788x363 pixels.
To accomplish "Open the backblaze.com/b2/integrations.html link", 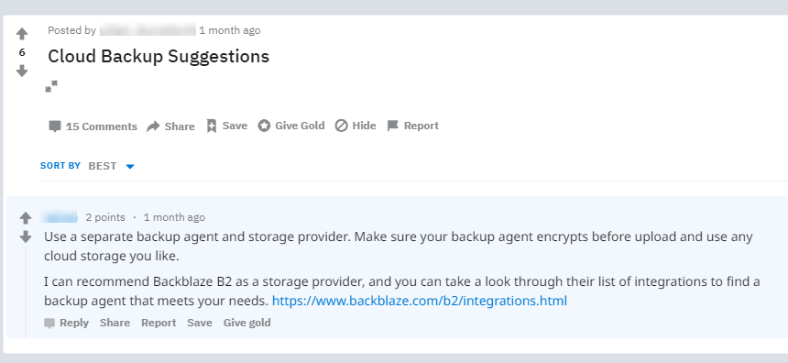I will pos(419,302).
